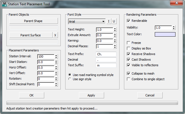Decrease Station Interval spinner value

[x=56, y=58]
